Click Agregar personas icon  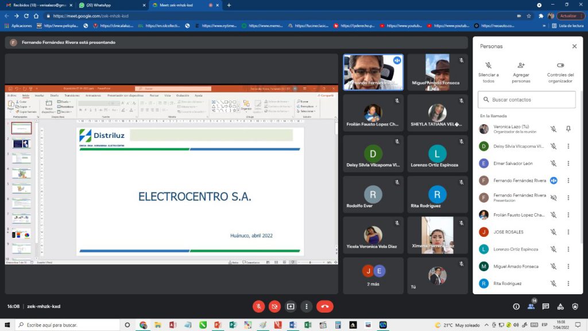pos(521,66)
